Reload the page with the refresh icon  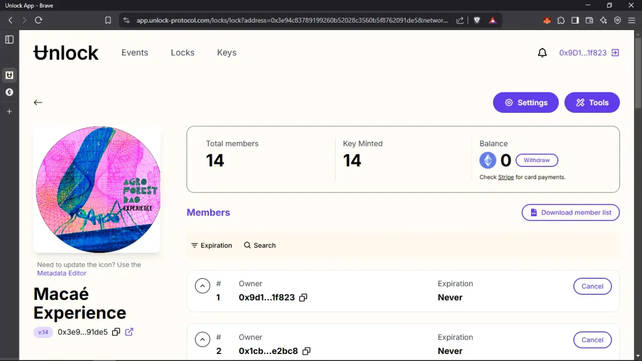click(38, 20)
